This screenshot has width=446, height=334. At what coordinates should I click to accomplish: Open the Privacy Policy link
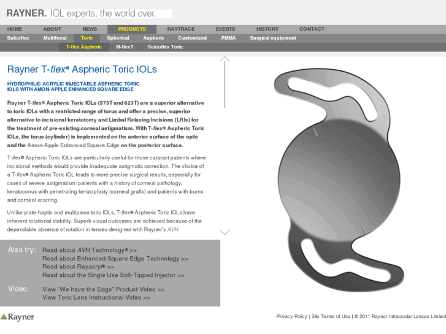(x=291, y=316)
